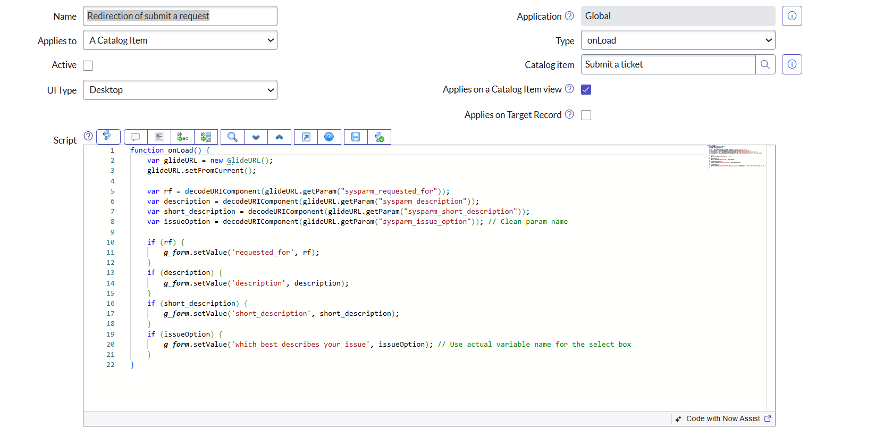Run script syntax check icon
884x444 pixels.
point(379,137)
